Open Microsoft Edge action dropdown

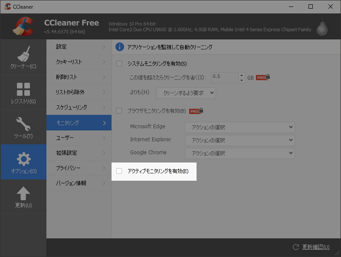click(240, 127)
